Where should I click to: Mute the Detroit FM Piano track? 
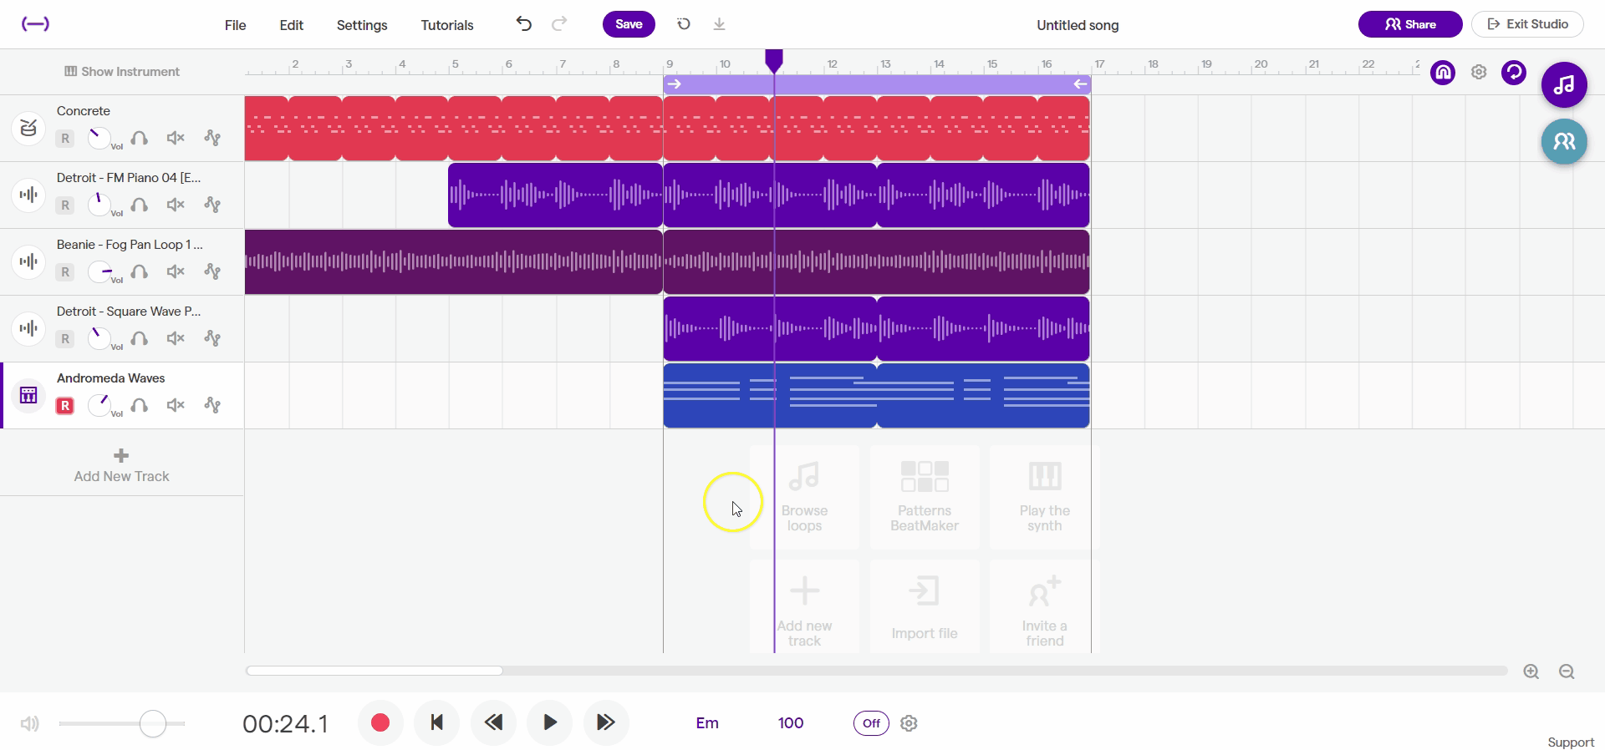click(176, 205)
